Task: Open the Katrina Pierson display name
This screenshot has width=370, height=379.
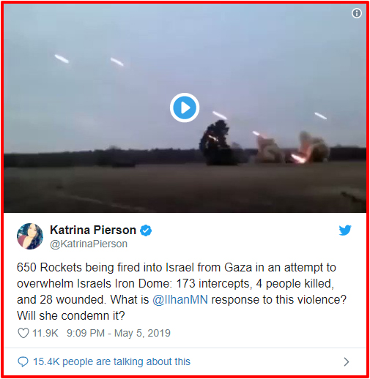Action: click(93, 230)
